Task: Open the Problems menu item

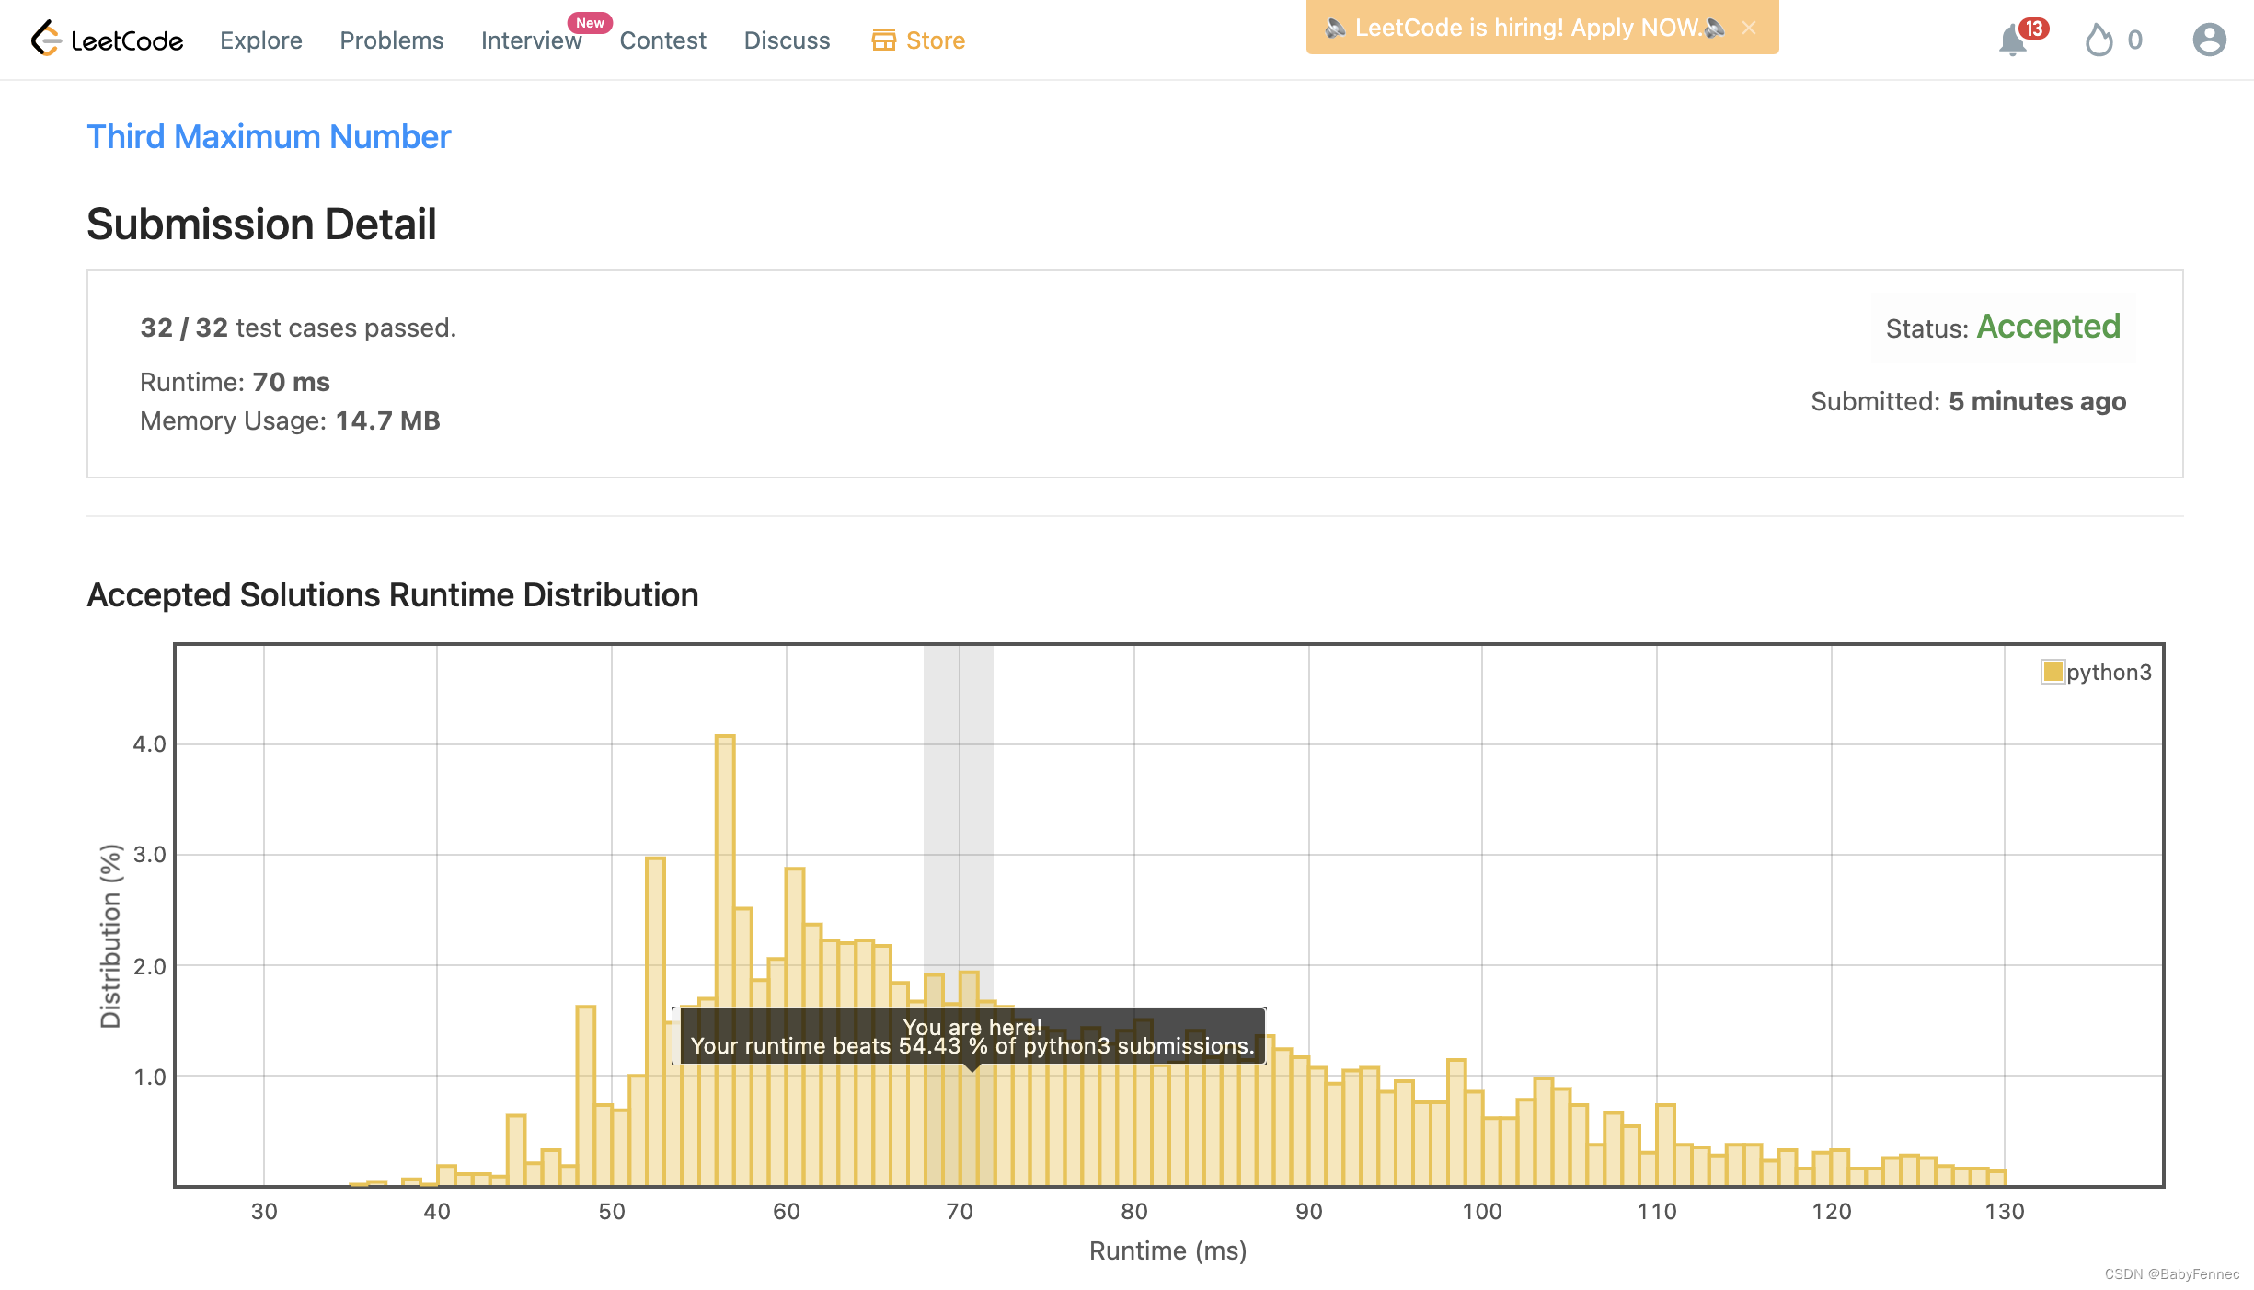Action: coord(391,40)
